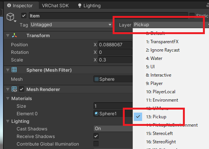Click the Scale label
The height and width of the screenshot is (149, 209).
click(x=17, y=60)
